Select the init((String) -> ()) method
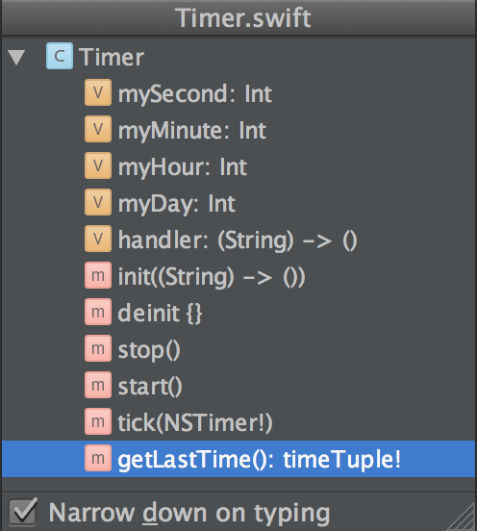Viewport: 477px width, 531px height. point(212,277)
